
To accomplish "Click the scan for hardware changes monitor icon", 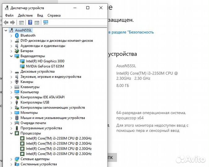I will point(46,22).
